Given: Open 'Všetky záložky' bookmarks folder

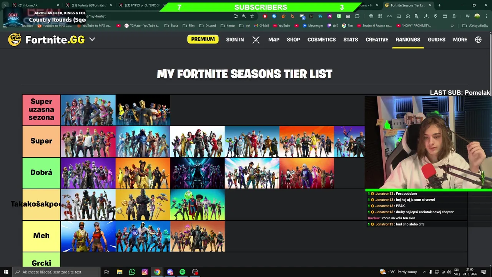Looking at the screenshot, I should tap(475, 26).
